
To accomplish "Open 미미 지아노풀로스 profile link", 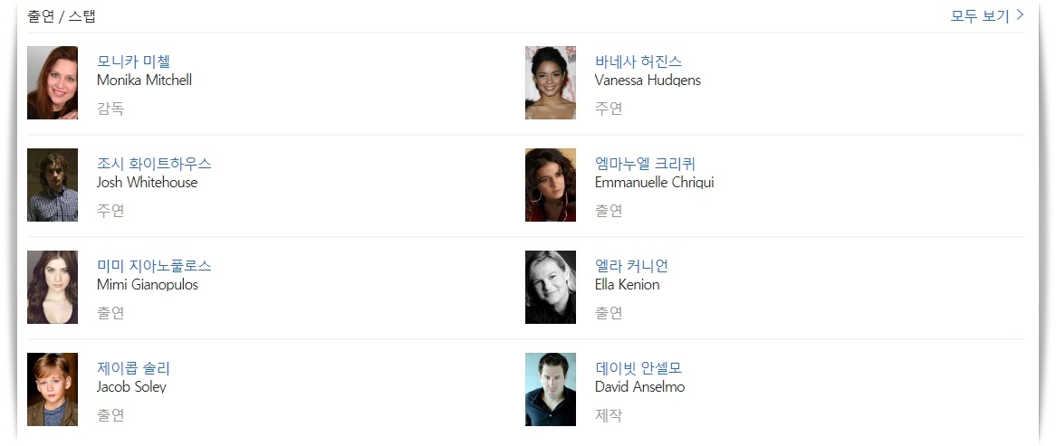I will click(x=154, y=266).
